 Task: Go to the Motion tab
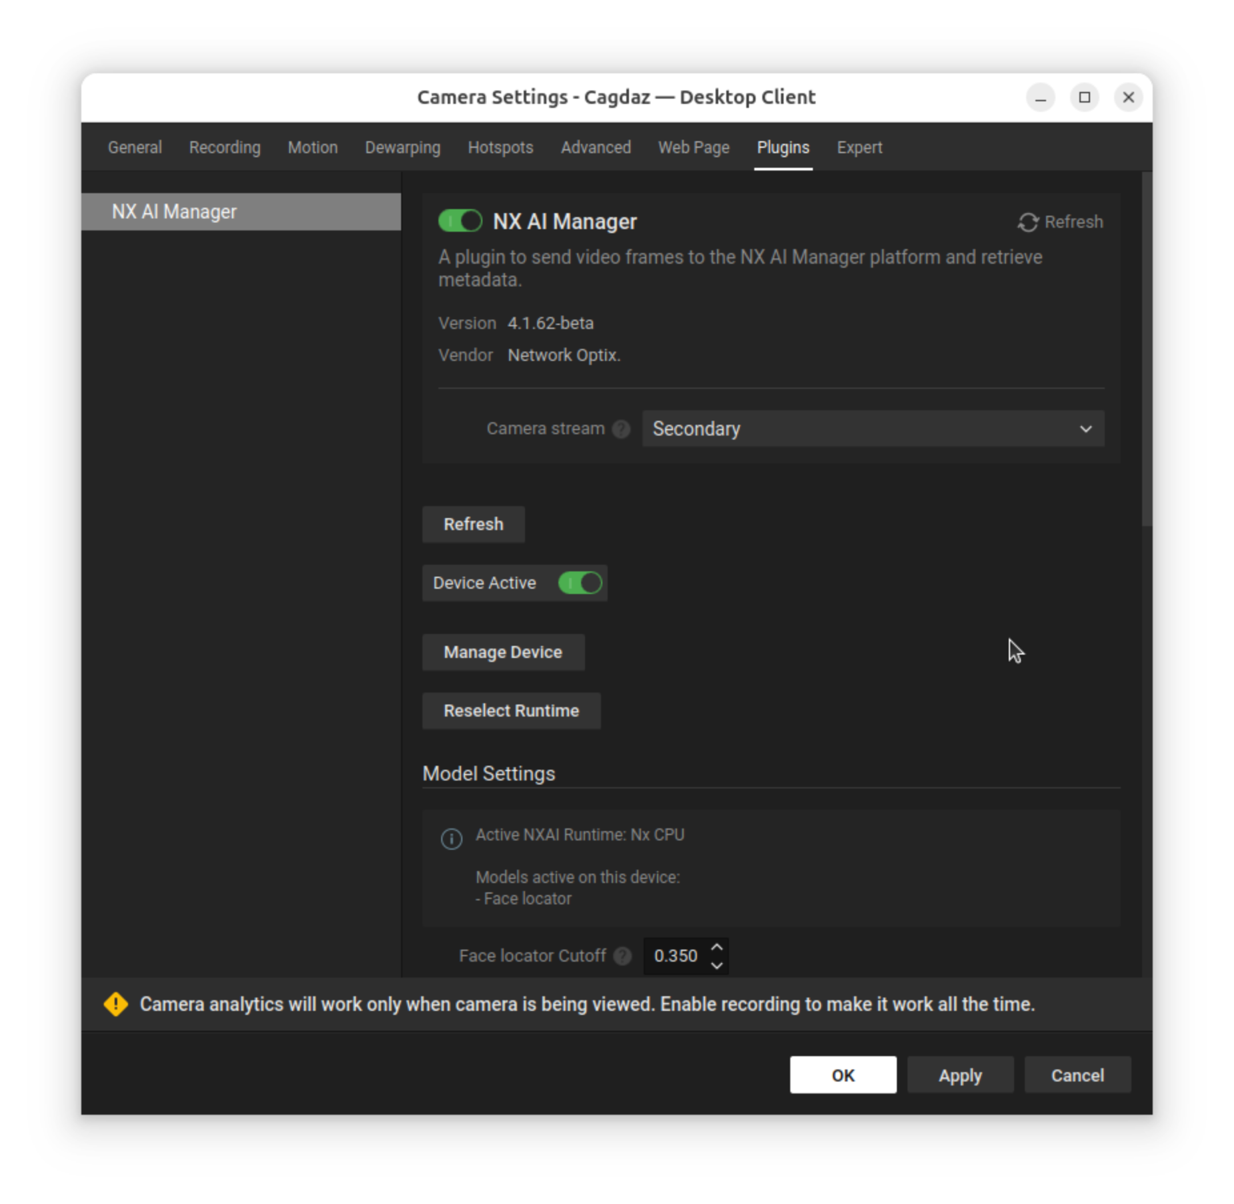pos(312,147)
